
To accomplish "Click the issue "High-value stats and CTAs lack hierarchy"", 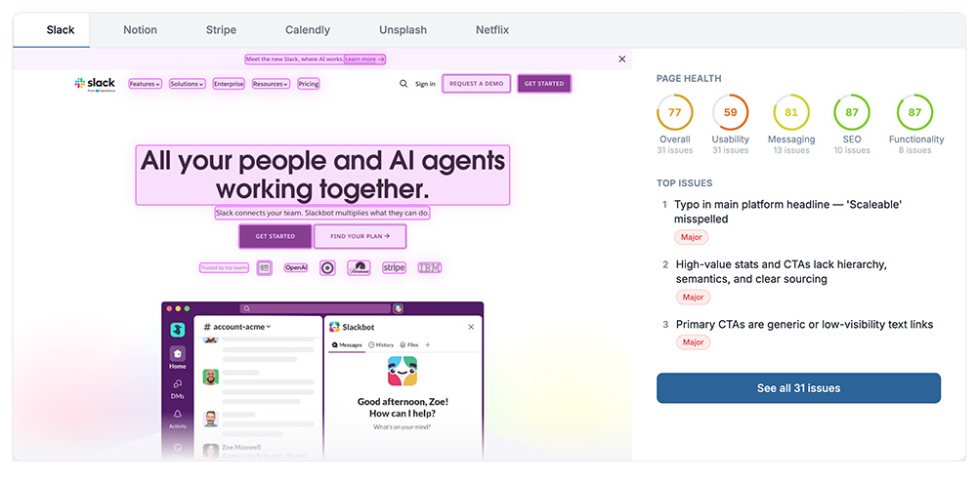I will [782, 272].
